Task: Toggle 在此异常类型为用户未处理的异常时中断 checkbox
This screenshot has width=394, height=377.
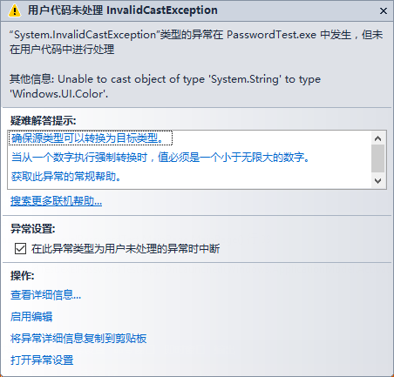Action: [21, 249]
